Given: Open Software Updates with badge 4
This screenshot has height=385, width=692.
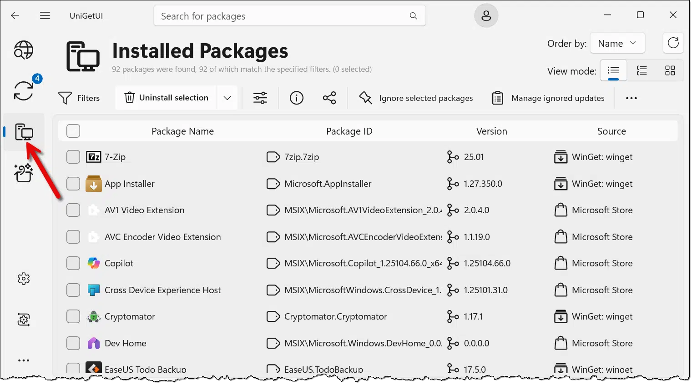Looking at the screenshot, I should (x=24, y=90).
